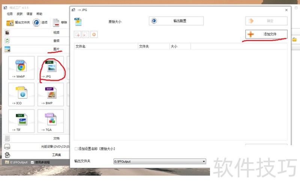Viewport: 300px width, 190px height.
Task: Choose the TGA conversion icon
Action: pyautogui.click(x=51, y=121)
